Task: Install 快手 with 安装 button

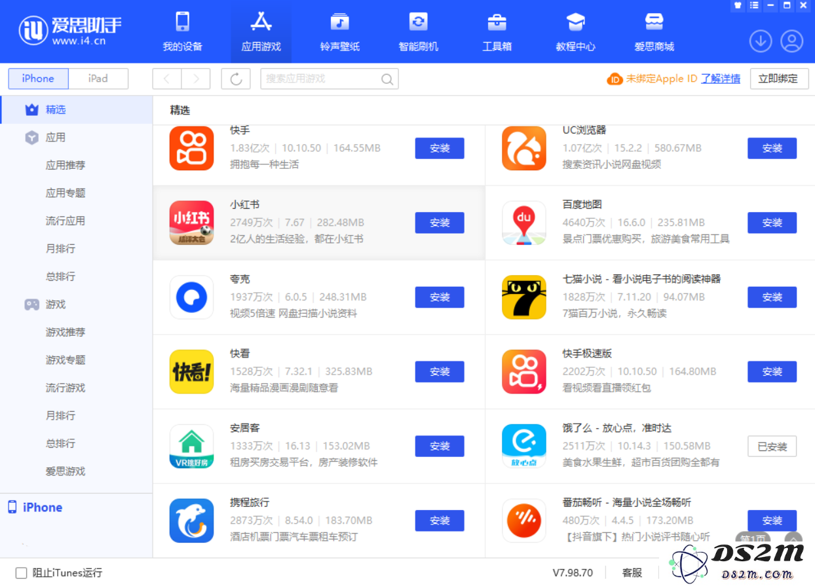Action: click(x=440, y=149)
